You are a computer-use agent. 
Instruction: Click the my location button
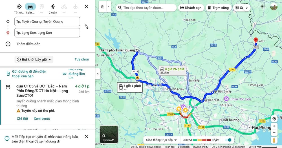point(274,118)
